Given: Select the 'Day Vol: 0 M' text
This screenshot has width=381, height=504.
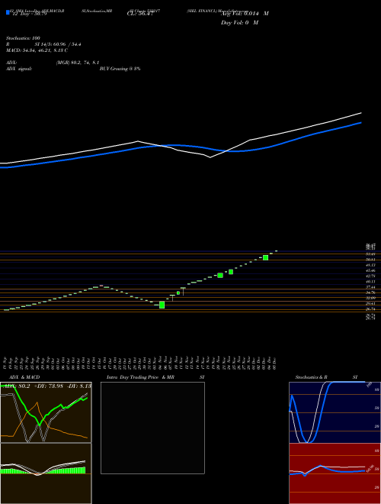Looking at the screenshot, I should point(239,23).
